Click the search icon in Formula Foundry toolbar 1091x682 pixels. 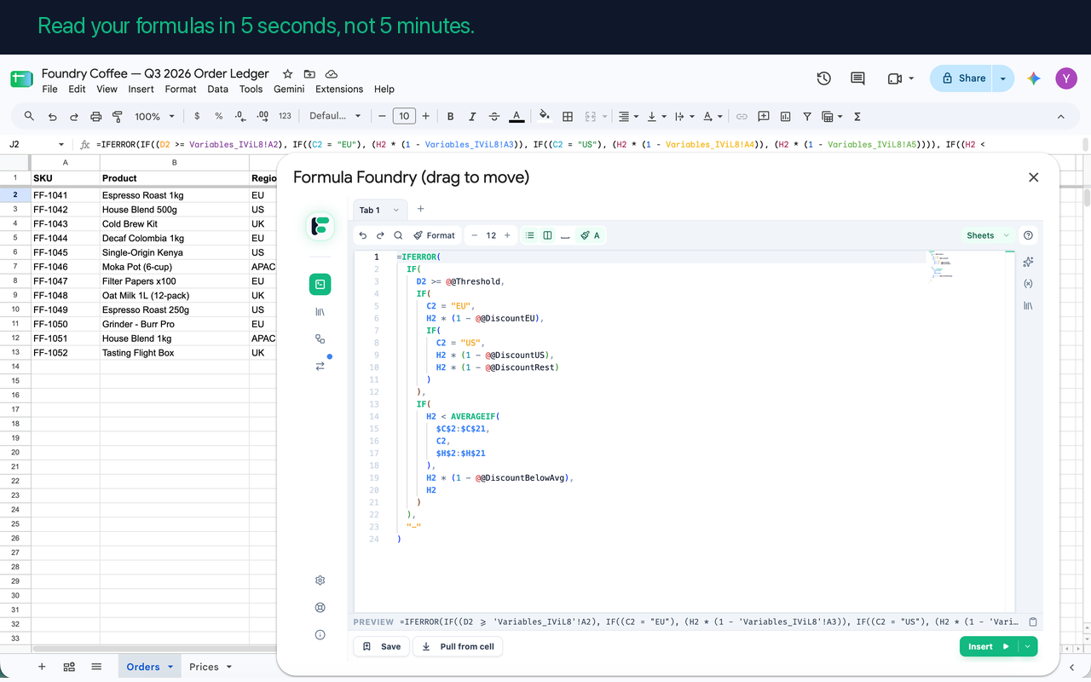(x=398, y=235)
